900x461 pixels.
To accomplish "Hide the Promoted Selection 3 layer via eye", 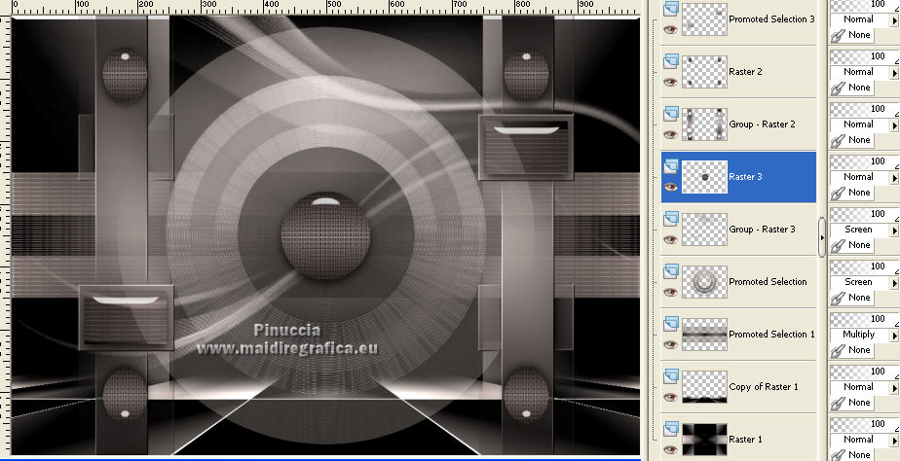I will (x=670, y=30).
